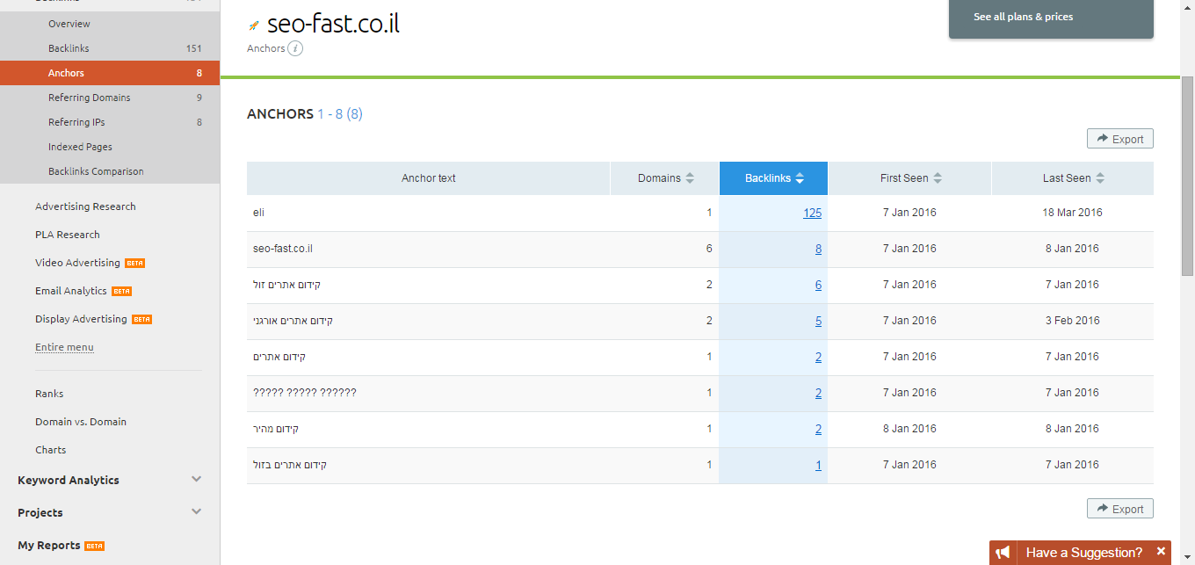Screen dimensions: 1195x565
Task: Open Backlinks Comparison in sidebar
Action: pos(96,171)
